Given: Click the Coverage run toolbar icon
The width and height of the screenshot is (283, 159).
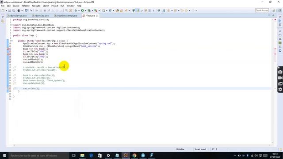Looking at the screenshot, I should [x=89, y=11].
